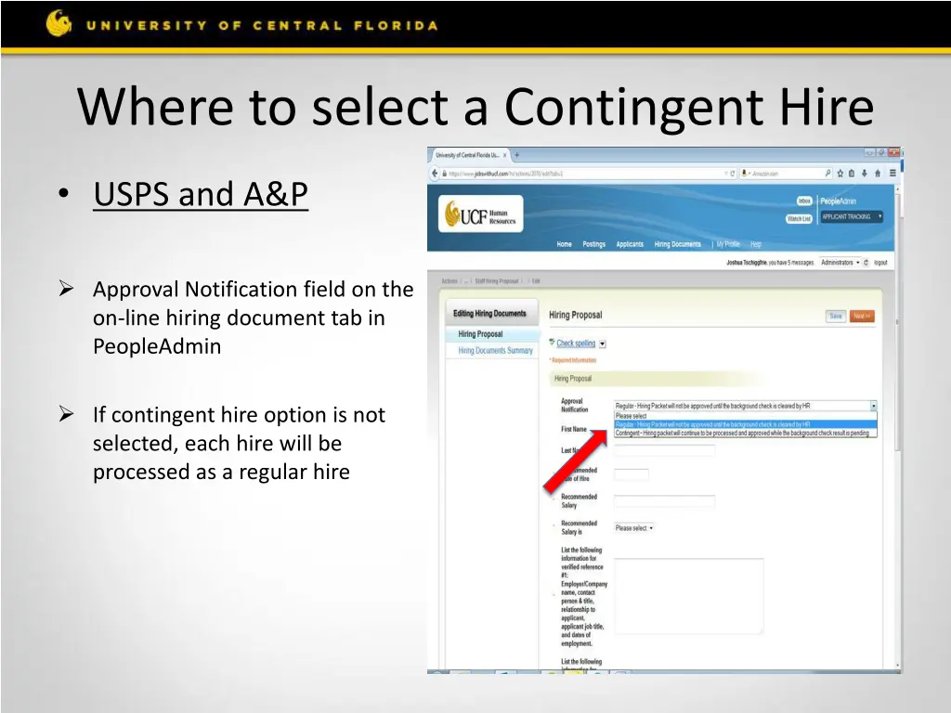Screen dimensions: 951x713
Task: Click the logout link
Action: [880, 263]
